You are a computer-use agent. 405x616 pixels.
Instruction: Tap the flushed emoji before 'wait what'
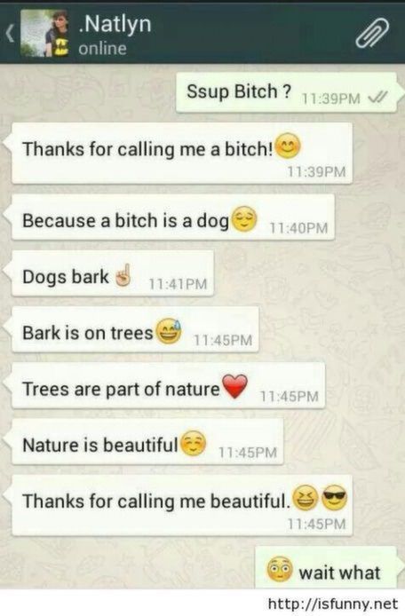(280, 569)
